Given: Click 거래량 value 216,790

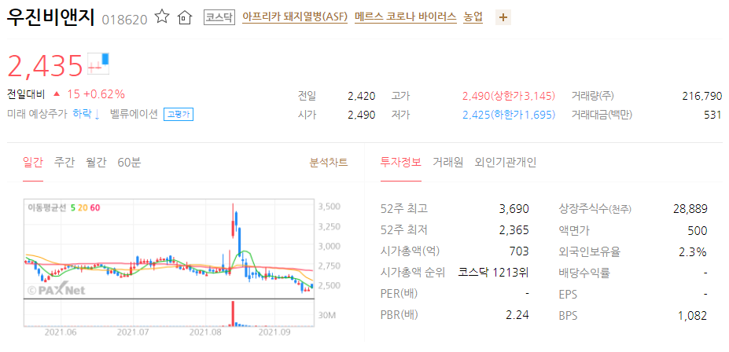Looking at the screenshot, I should [x=702, y=97].
